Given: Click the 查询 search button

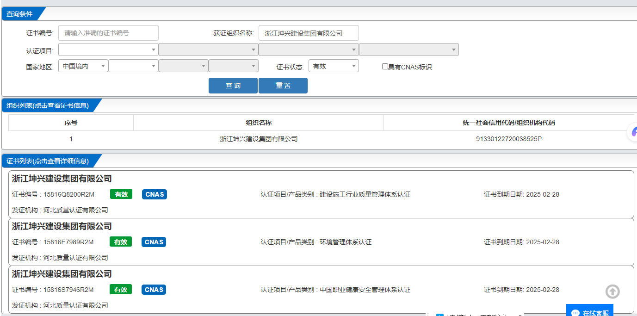Looking at the screenshot, I should pos(233,86).
